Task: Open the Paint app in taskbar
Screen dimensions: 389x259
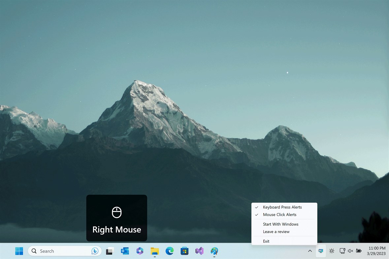Action: (214, 251)
